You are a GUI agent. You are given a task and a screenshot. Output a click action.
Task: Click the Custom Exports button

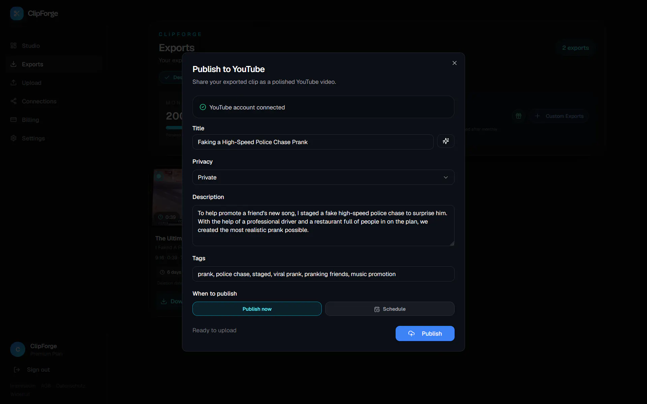(559, 116)
